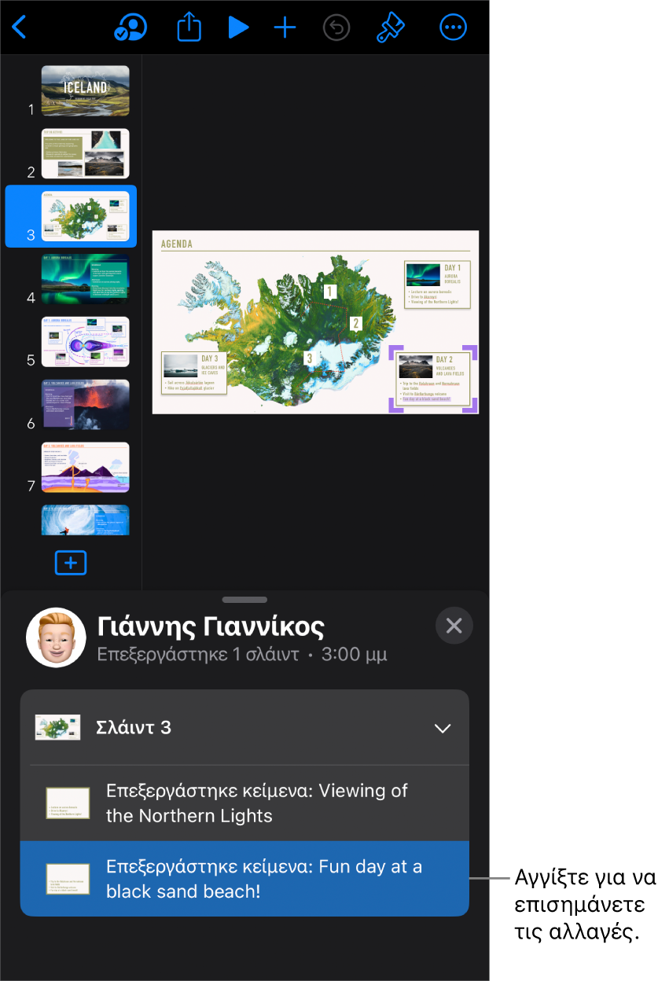Image resolution: width=669 pixels, height=981 pixels.
Task: Open the more options ellipsis menu
Action: tap(453, 28)
